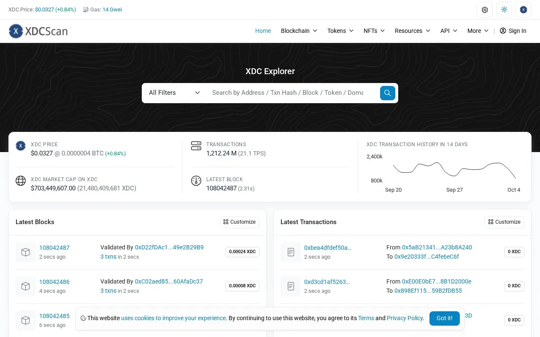Viewport: 540px width, 337px height.
Task: Click the Latest Block gauge icon
Action: [196, 181]
